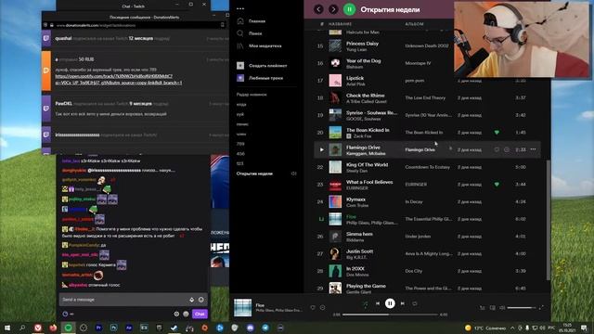Select playlist named 456 in sidebar
Viewport: 594px width, 334px height.
pyautogui.click(x=240, y=154)
